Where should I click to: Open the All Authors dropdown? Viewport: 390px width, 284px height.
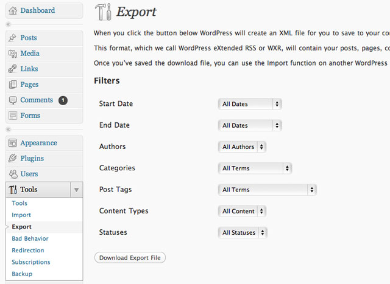[242, 147]
